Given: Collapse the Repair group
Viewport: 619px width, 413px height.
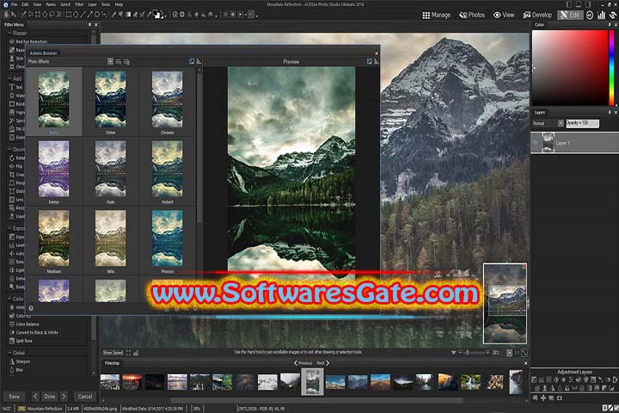Looking at the screenshot, I should click(x=9, y=34).
